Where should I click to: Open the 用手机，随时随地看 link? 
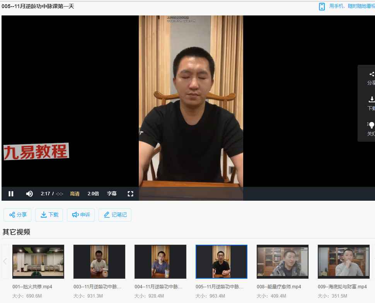pyautogui.click(x=352, y=6)
